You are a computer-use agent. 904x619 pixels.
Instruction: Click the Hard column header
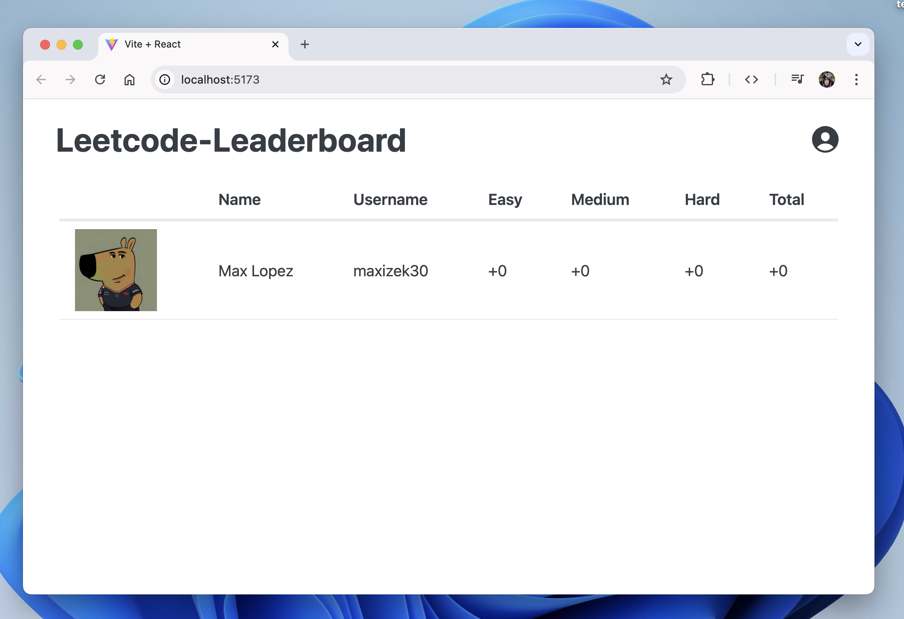tap(702, 200)
